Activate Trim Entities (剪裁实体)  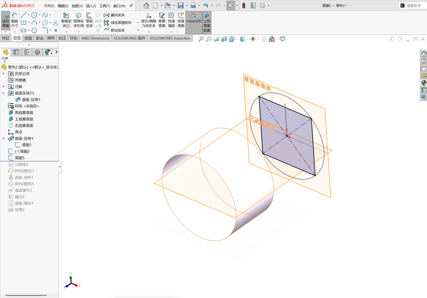pos(66,20)
